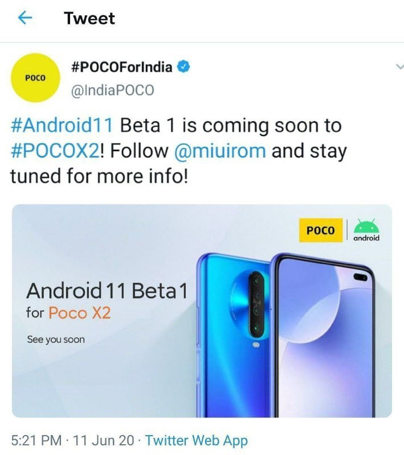Click the phone rear camera module

(x=256, y=305)
